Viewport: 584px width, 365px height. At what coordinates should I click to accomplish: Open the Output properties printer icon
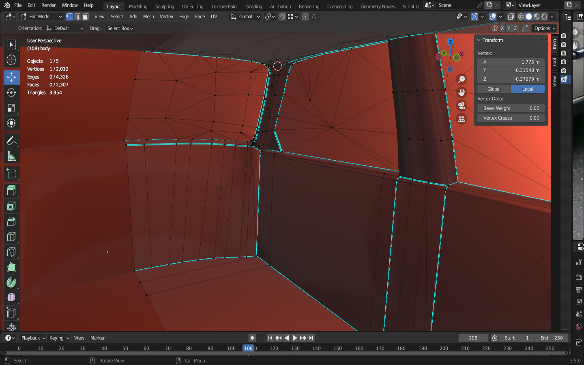click(579, 290)
